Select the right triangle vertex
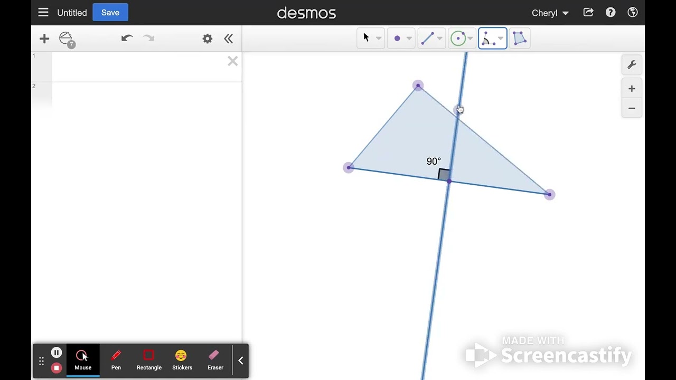 (x=549, y=195)
